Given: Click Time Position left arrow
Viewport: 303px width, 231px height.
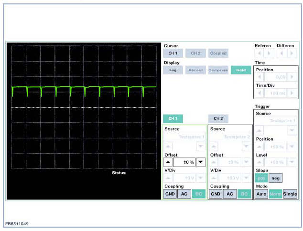Looking at the screenshot, I should tap(260, 77).
